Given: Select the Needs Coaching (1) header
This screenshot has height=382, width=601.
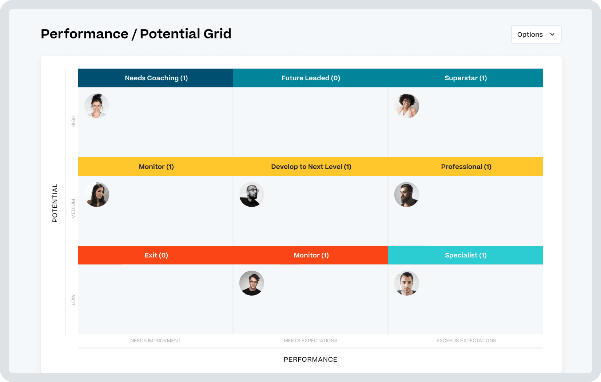Looking at the screenshot, I should point(156,78).
